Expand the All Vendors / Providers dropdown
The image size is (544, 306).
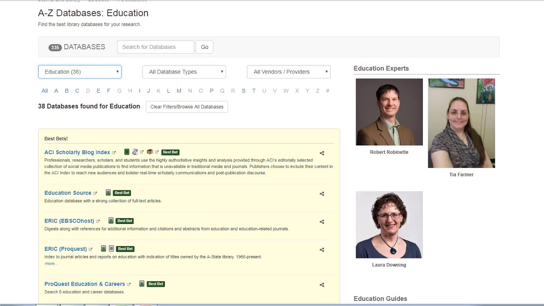point(289,72)
